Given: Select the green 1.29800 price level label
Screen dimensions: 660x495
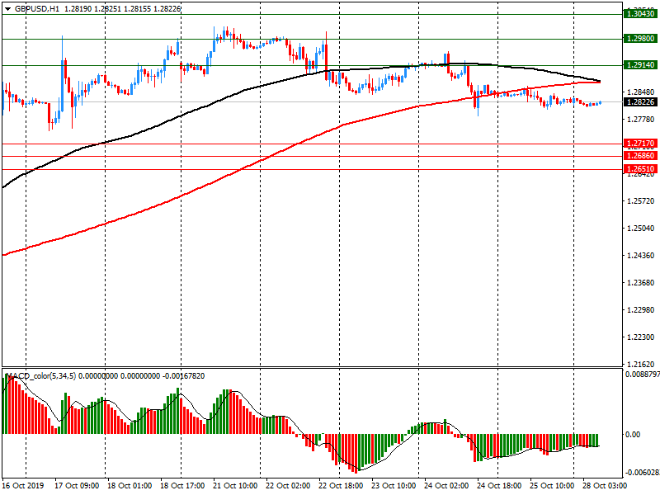Looking at the screenshot, I should click(x=641, y=39).
